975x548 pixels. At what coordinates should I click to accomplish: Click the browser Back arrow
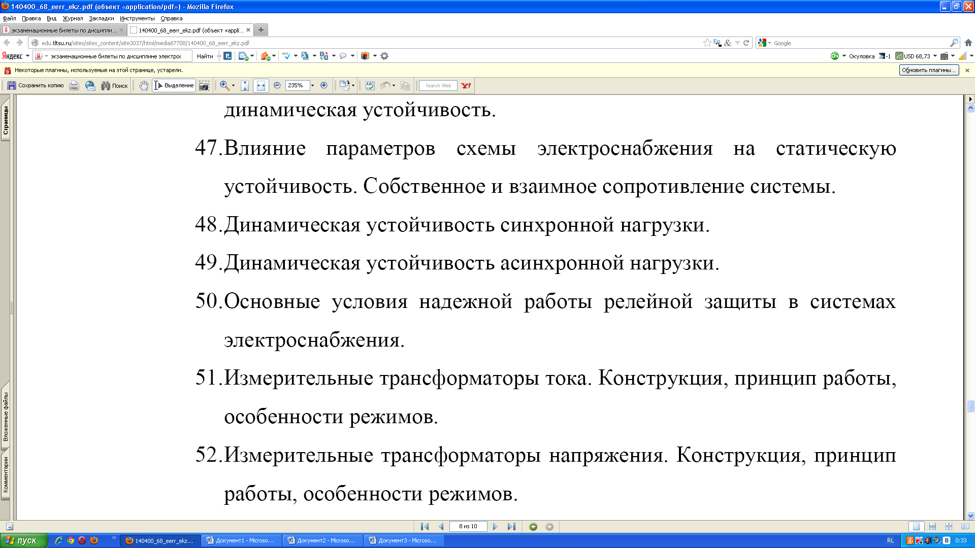pos(7,43)
